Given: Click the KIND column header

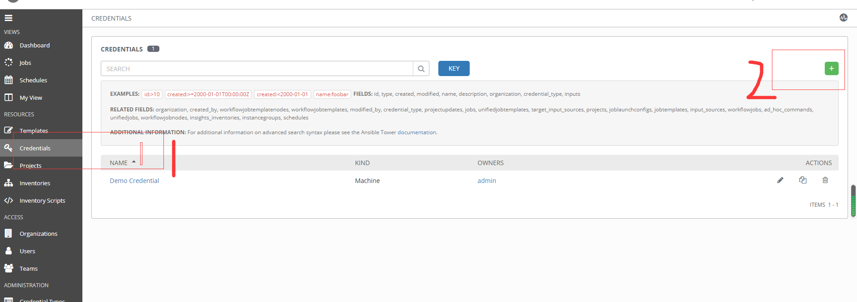Looking at the screenshot, I should [x=362, y=163].
